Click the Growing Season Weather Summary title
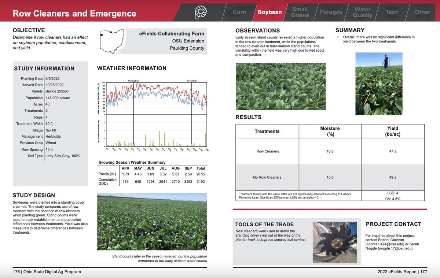Viewport: 440px width, 278px height. pos(132,162)
